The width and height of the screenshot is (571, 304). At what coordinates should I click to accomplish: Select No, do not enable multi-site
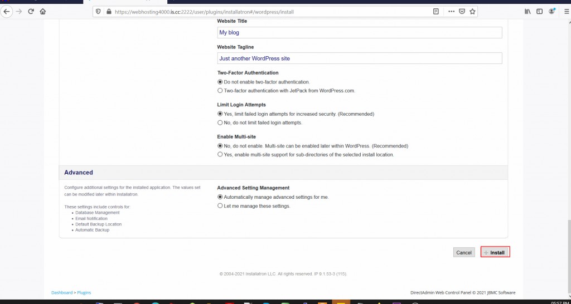pyautogui.click(x=220, y=146)
